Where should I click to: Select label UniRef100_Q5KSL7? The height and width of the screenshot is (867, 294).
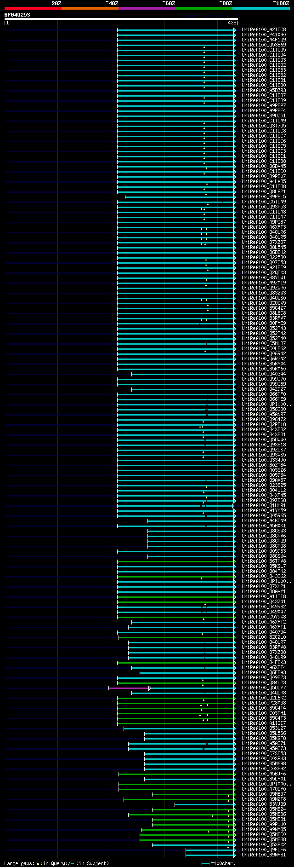click(264, 566)
